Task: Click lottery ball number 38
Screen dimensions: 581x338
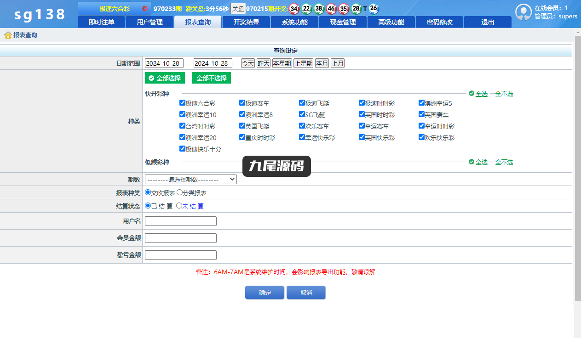Action: click(x=319, y=9)
